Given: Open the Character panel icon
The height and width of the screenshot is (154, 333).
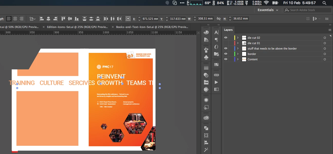Looking at the screenshot, I should tap(216, 32).
